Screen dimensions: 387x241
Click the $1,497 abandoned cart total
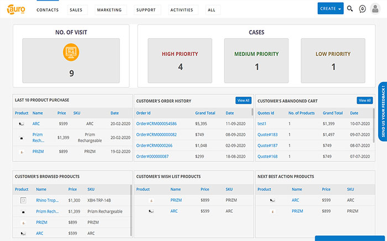328,135
